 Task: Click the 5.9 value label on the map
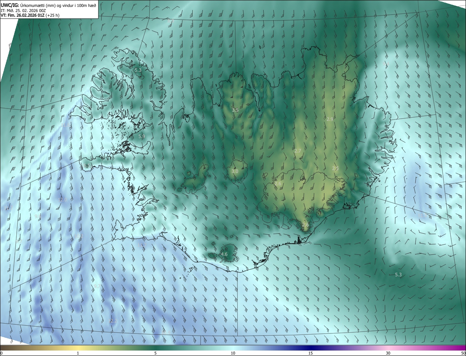(x=142, y=137)
